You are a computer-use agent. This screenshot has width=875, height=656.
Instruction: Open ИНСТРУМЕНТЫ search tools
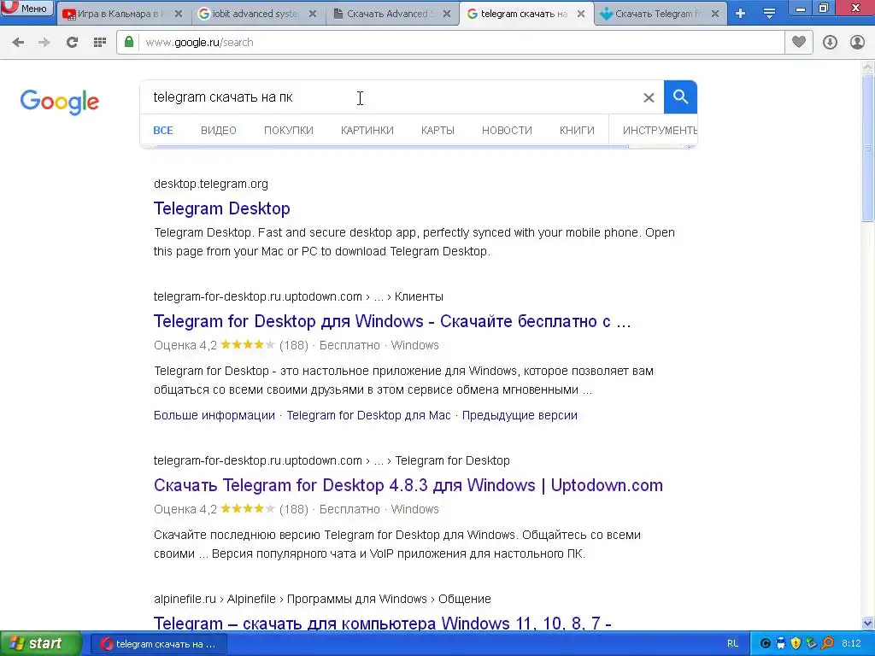click(660, 131)
